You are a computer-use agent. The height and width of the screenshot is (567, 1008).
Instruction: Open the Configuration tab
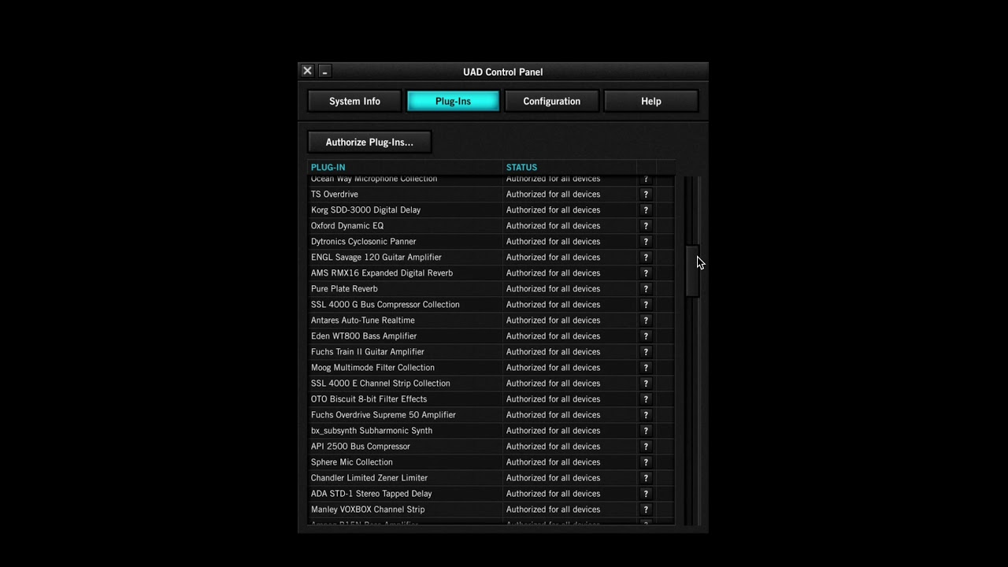click(x=551, y=101)
